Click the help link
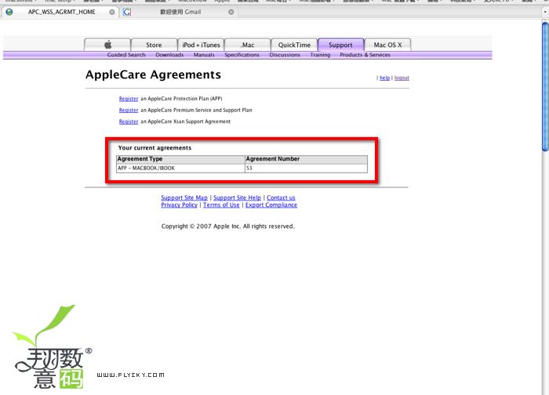The width and height of the screenshot is (549, 395). tap(384, 78)
